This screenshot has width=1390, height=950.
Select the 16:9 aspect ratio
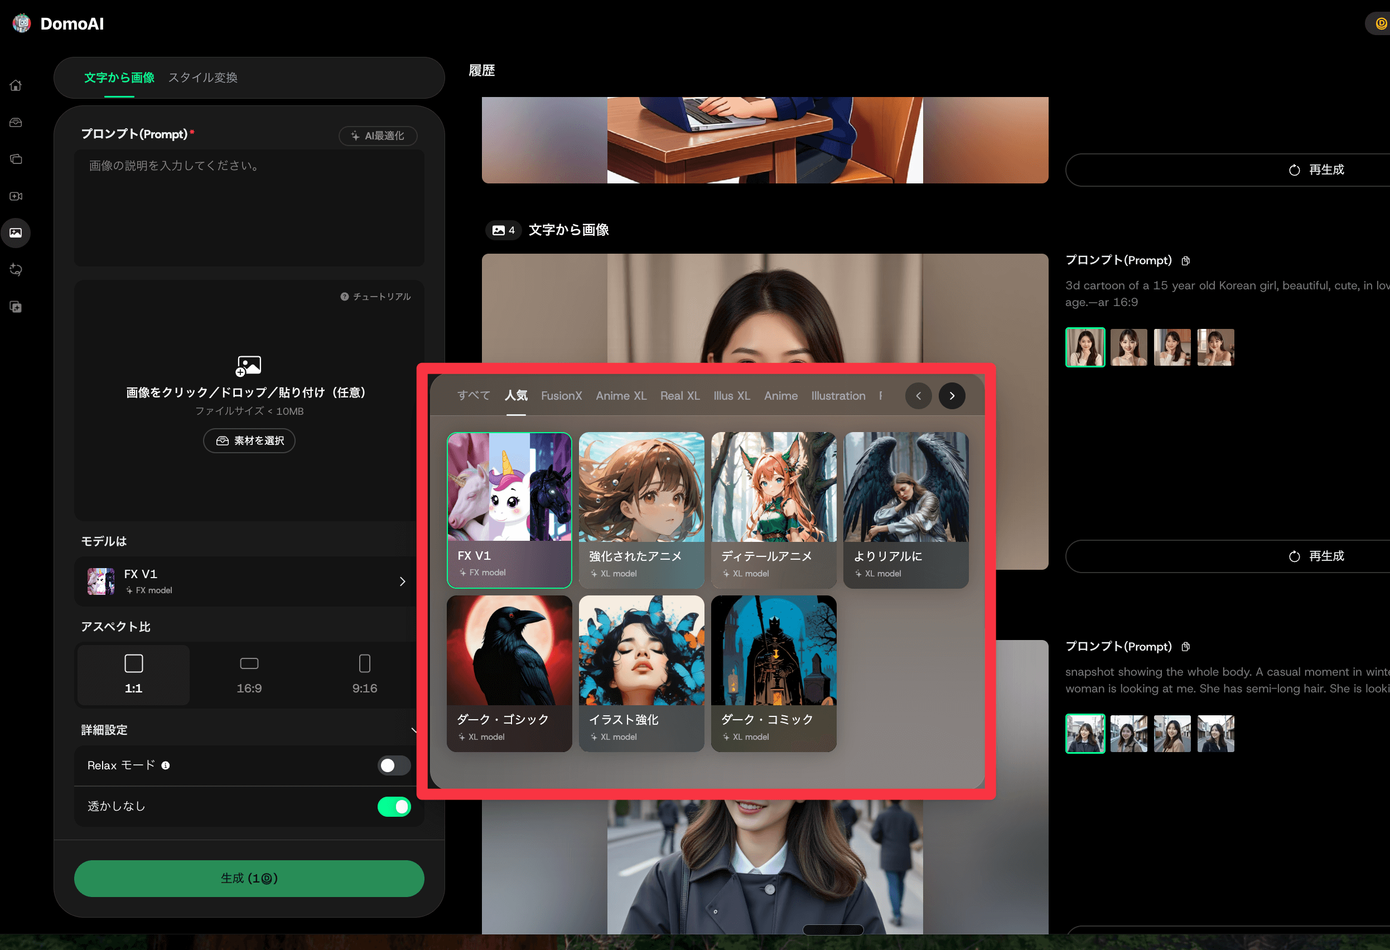pos(249,675)
